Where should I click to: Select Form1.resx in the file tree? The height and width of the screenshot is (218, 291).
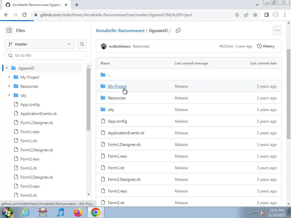pyautogui.click(x=30, y=132)
